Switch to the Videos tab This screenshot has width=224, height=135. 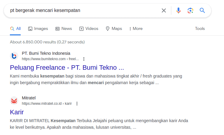[89, 29]
